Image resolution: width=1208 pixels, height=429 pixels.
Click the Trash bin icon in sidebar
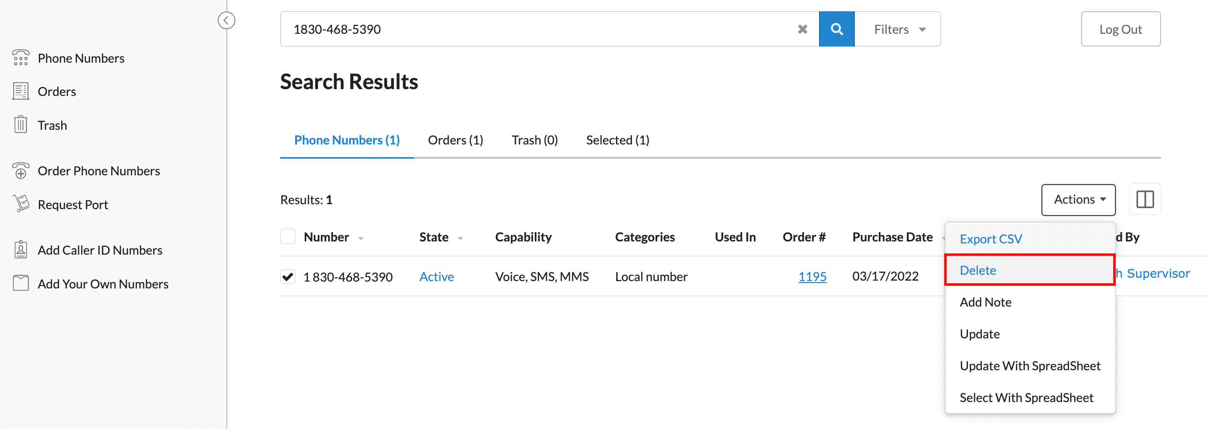click(x=21, y=125)
